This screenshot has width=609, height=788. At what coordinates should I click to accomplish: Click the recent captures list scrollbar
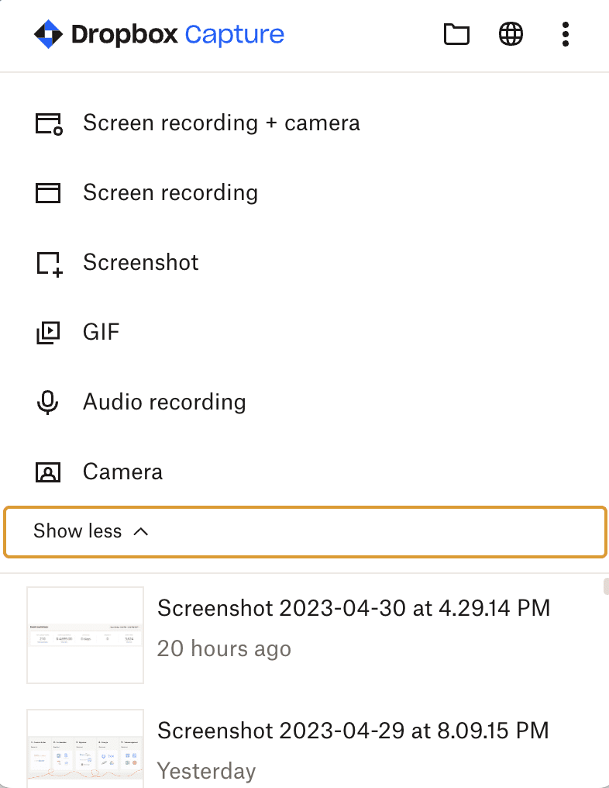[605, 587]
